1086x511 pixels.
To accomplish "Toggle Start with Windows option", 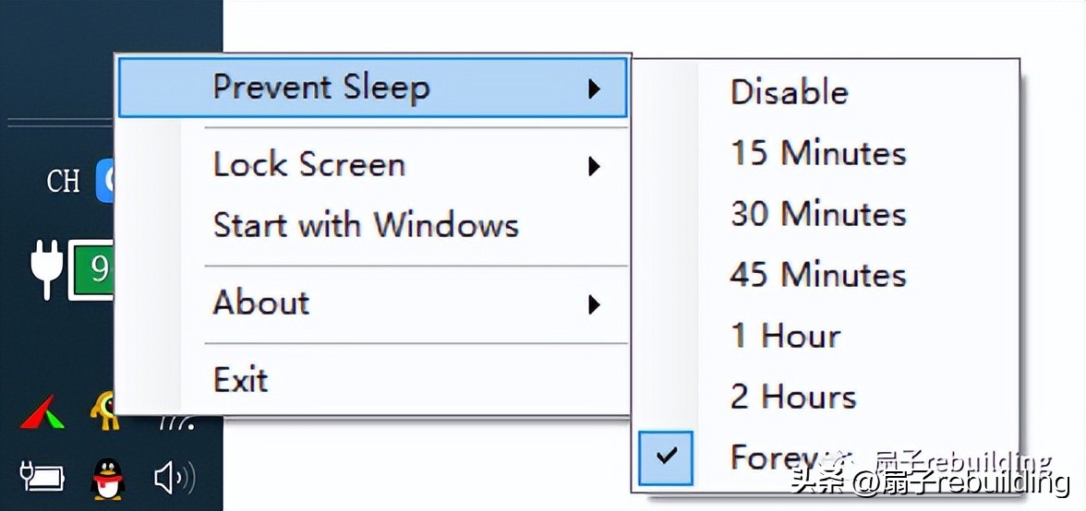I will pyautogui.click(x=366, y=225).
